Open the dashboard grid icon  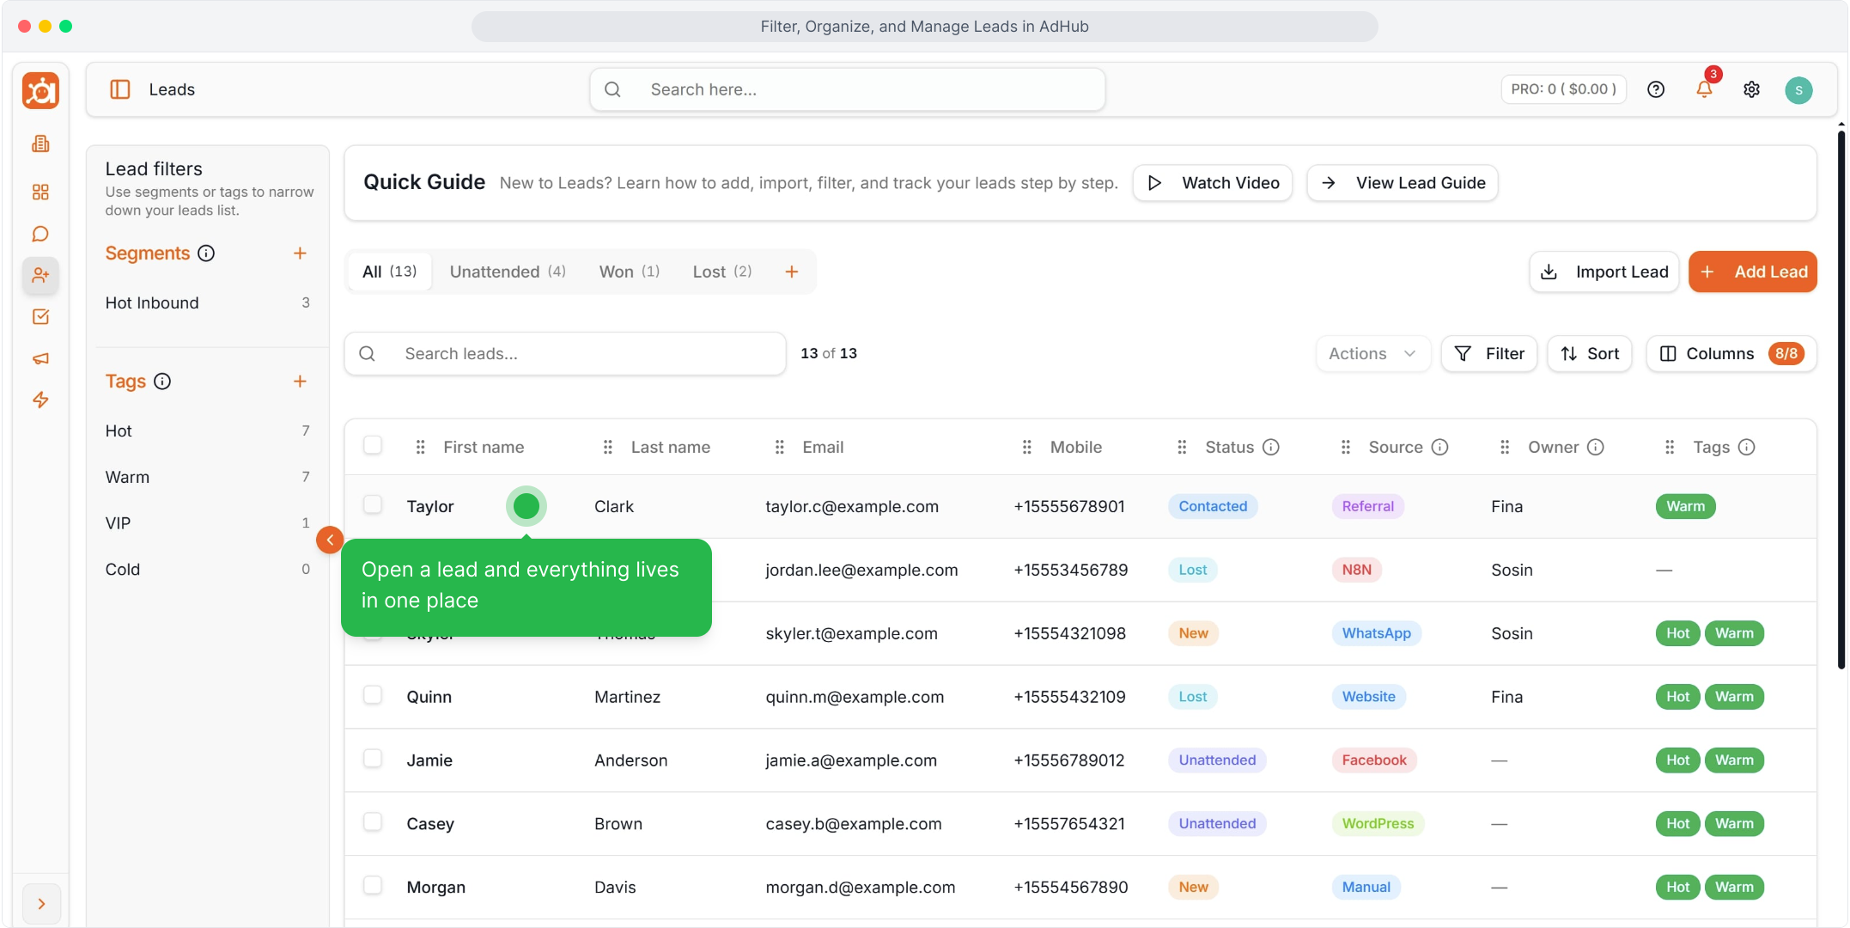[40, 192]
